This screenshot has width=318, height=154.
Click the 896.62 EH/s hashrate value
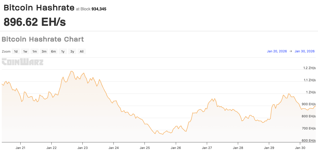coord(34,22)
